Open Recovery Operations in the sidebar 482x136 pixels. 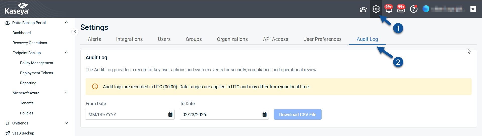click(x=30, y=43)
